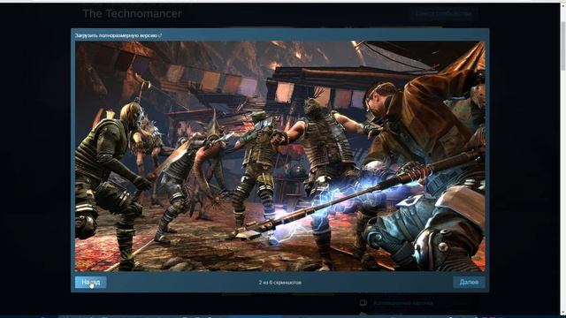The image size is (566, 318).
Task: Open dimmed Центр сообщества button behind modal
Action: [x=444, y=14]
